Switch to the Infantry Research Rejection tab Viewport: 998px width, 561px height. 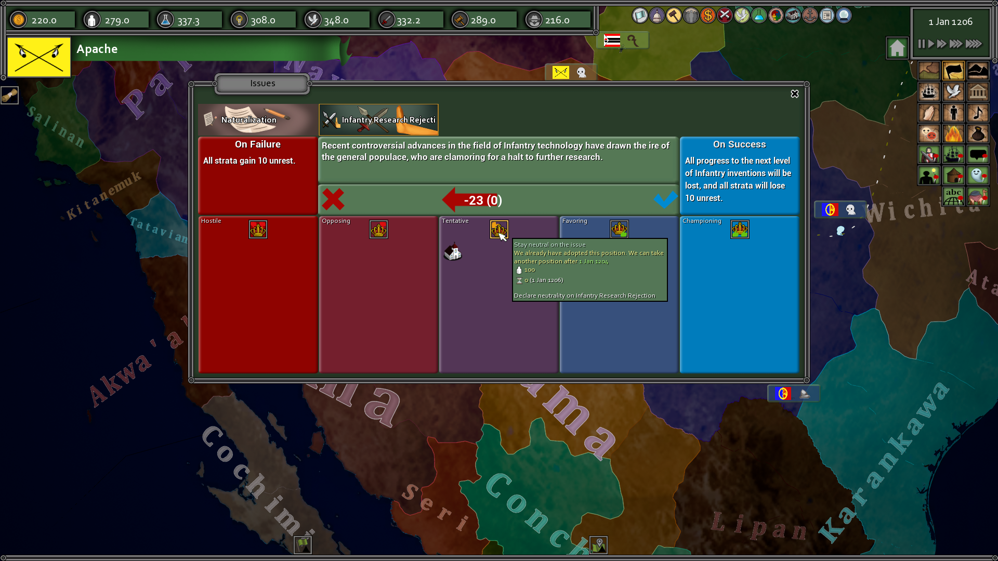(x=378, y=119)
